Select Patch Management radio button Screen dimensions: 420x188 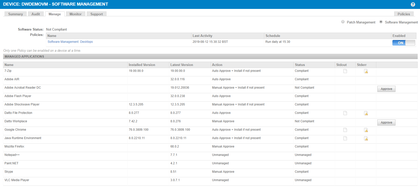click(343, 22)
